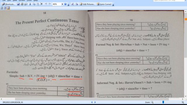Screen dimensions: 187x105
Task: Open the Picture menu
Action: coord(22,1)
